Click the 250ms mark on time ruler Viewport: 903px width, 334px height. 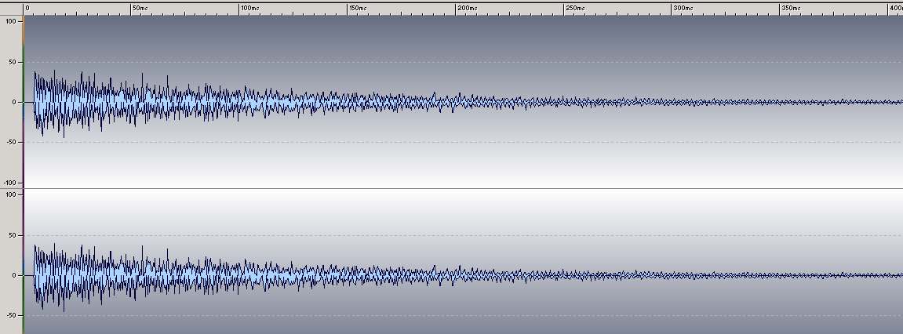pyautogui.click(x=575, y=8)
